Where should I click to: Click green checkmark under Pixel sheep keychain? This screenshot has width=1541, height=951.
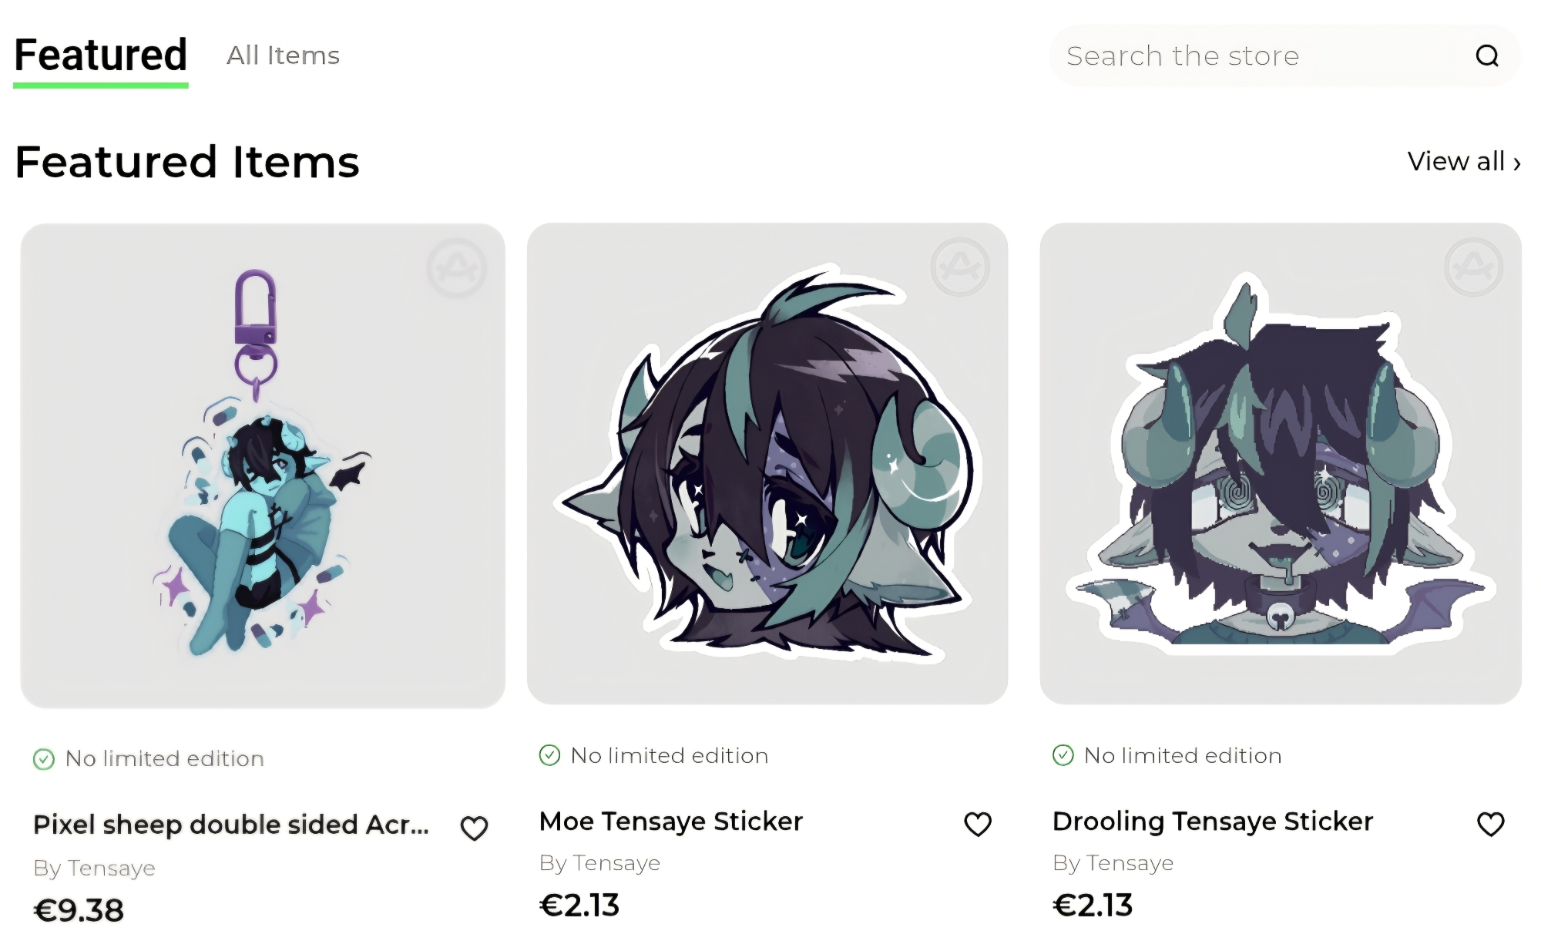point(44,760)
